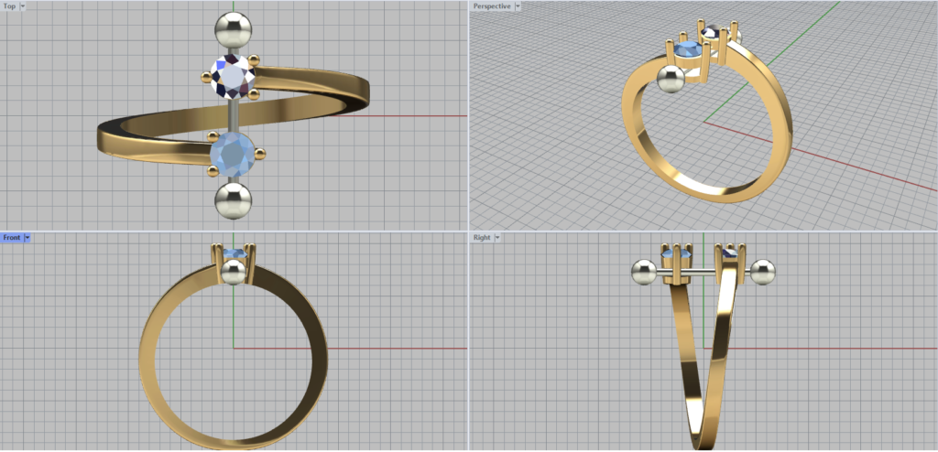This screenshot has width=938, height=452.
Task: Expand the Right viewport menu arrow
Action: pyautogui.click(x=496, y=238)
